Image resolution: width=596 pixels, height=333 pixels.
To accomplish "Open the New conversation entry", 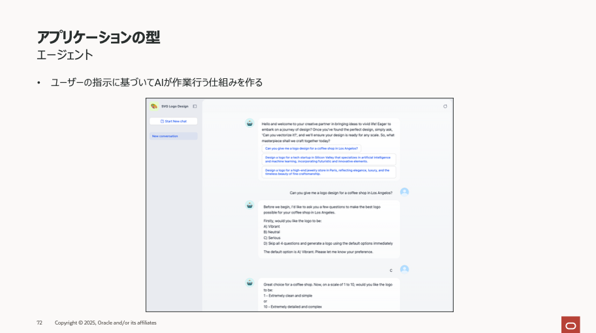I will tap(174, 136).
